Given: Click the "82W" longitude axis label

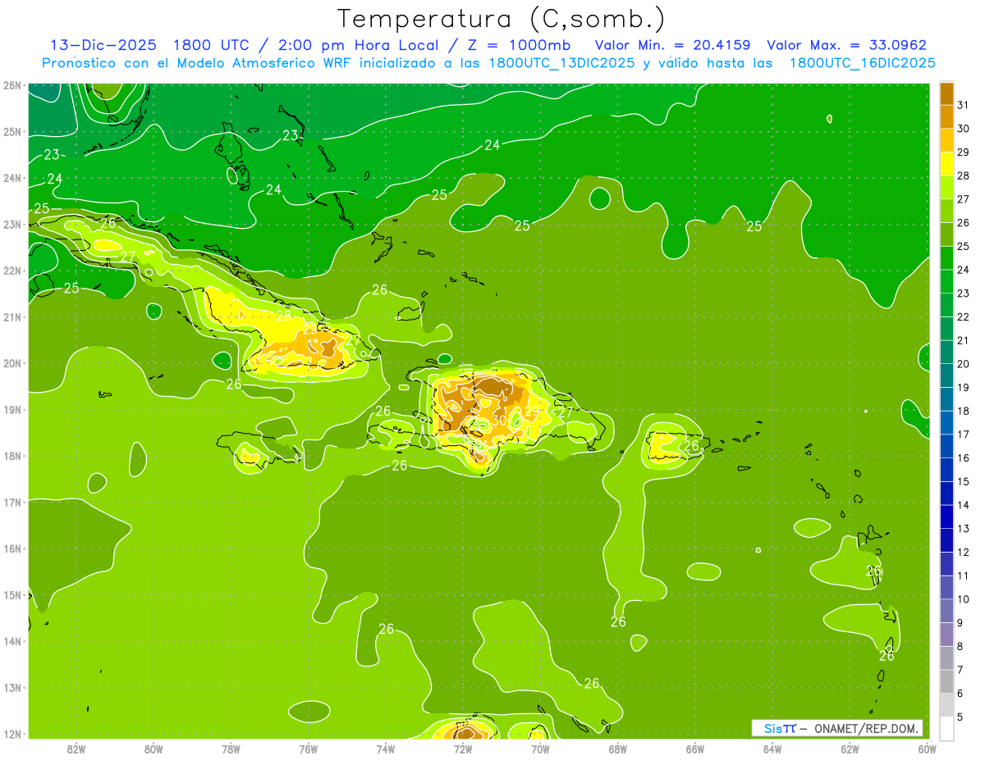Looking at the screenshot, I should click(76, 749).
